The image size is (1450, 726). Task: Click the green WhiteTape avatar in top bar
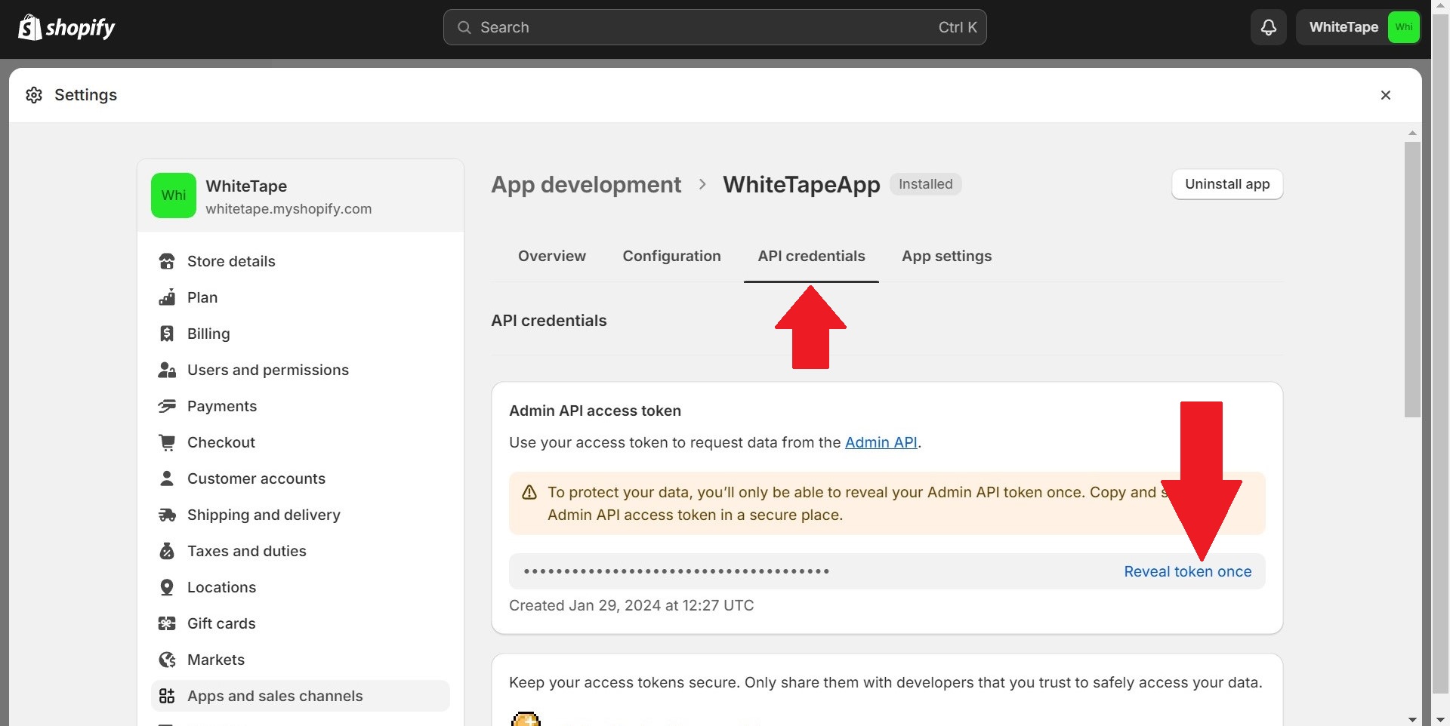1403,27
